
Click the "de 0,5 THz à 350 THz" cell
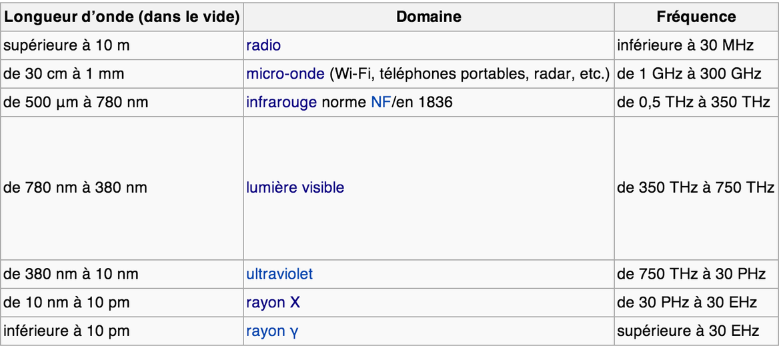(x=694, y=103)
